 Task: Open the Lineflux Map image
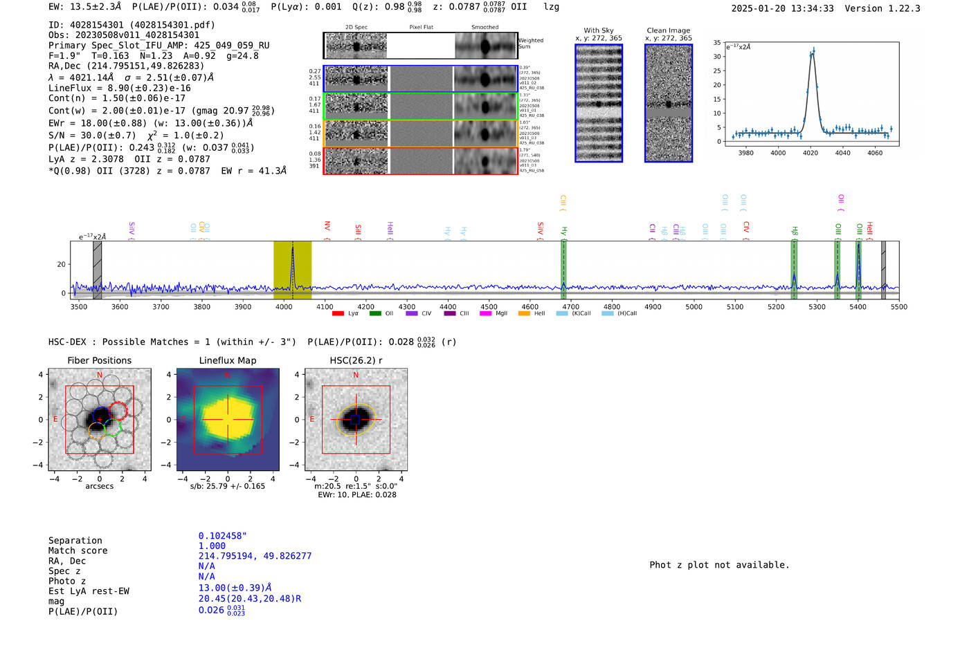[228, 420]
